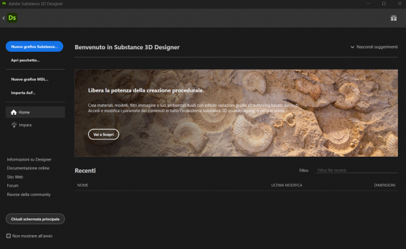Enable Non mostrare all'avvio checkbox

click(x=9, y=236)
